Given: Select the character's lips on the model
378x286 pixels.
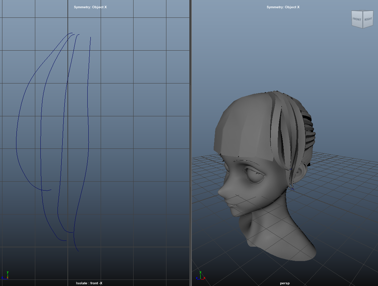Looking at the screenshot, I should click(232, 205).
